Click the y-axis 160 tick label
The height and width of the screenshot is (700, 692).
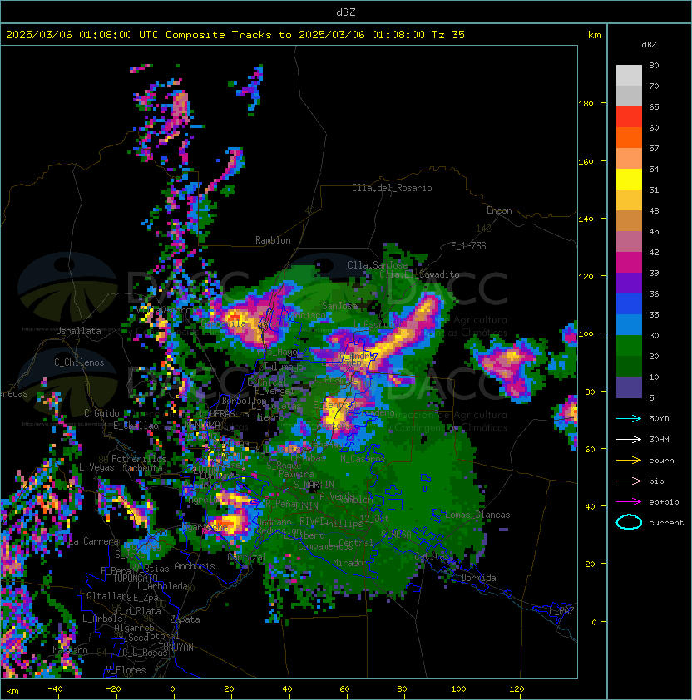click(586, 161)
